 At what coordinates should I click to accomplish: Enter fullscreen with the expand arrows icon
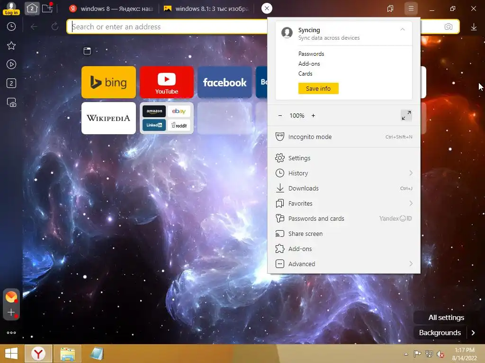point(406,115)
